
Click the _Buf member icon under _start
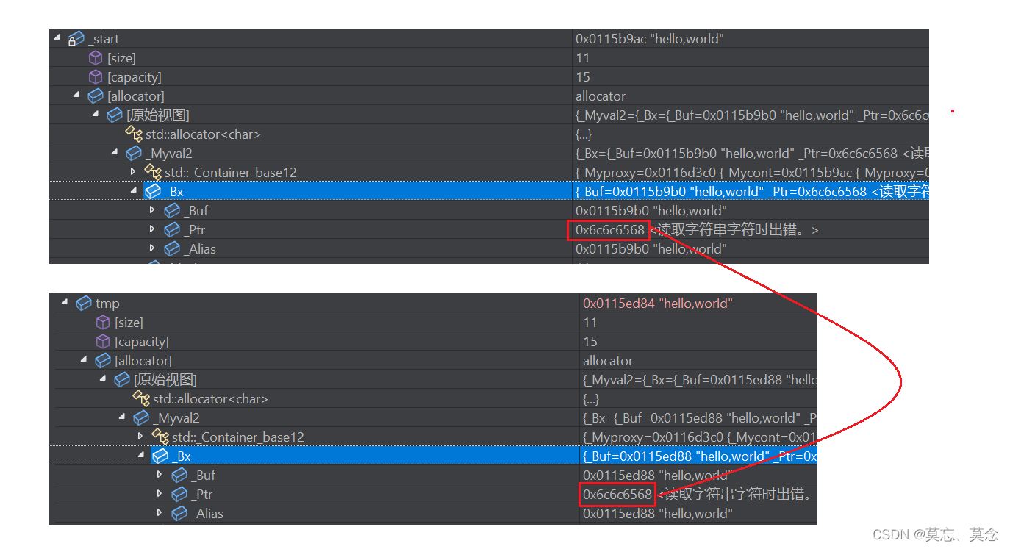(172, 210)
